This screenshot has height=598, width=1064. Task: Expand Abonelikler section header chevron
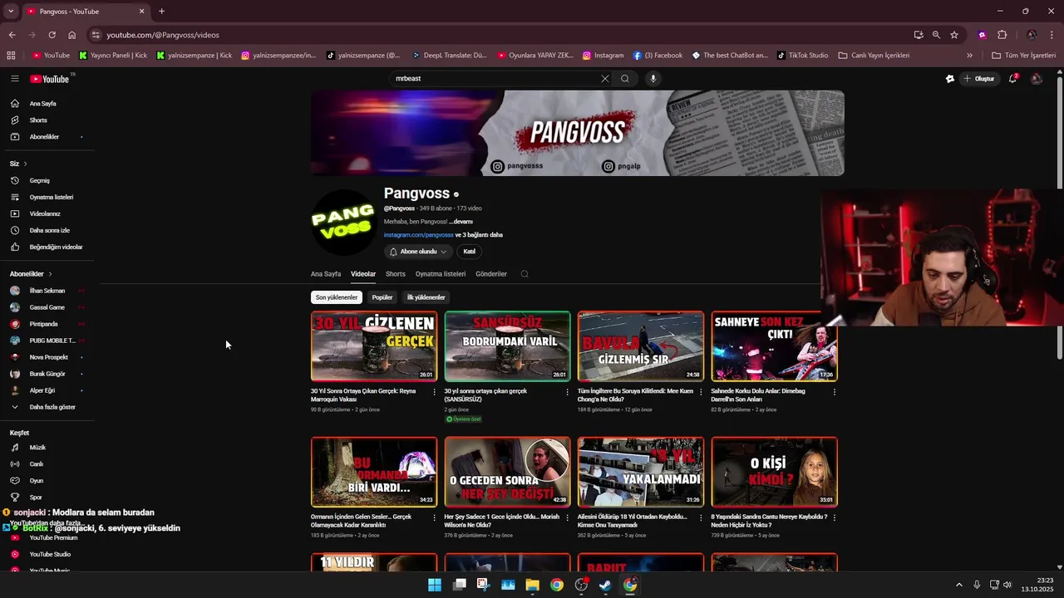pyautogui.click(x=50, y=274)
